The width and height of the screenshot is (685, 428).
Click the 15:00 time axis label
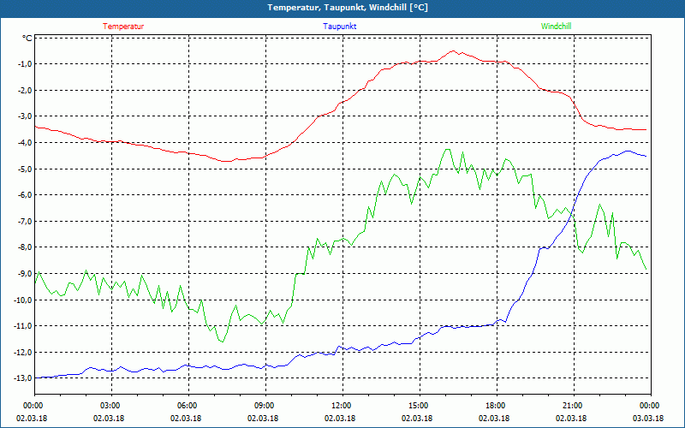[x=418, y=406]
